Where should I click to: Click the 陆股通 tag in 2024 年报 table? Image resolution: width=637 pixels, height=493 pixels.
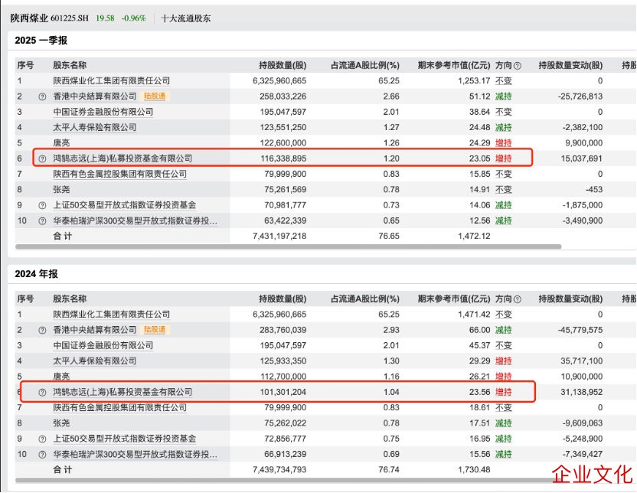coord(155,330)
